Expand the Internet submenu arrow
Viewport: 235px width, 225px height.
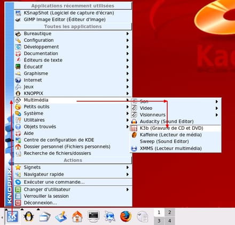(x=128, y=80)
